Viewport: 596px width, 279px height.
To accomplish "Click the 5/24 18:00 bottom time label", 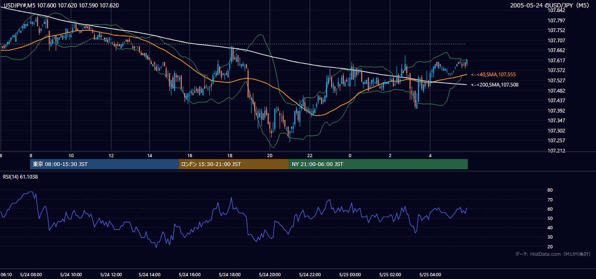I will coord(231,274).
